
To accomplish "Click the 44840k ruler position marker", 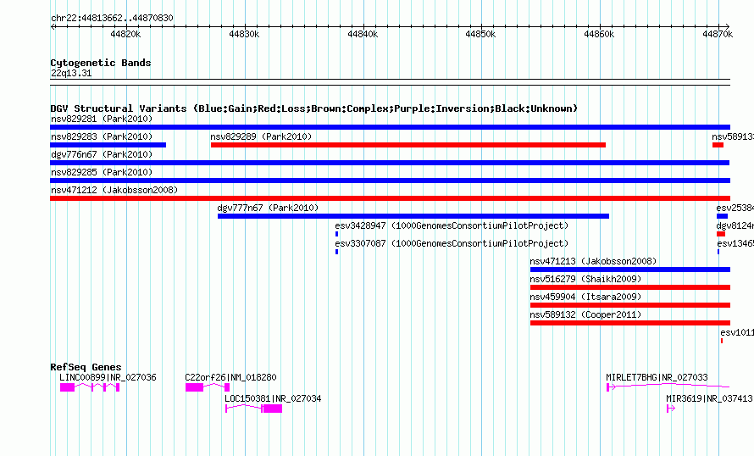I will (x=363, y=34).
